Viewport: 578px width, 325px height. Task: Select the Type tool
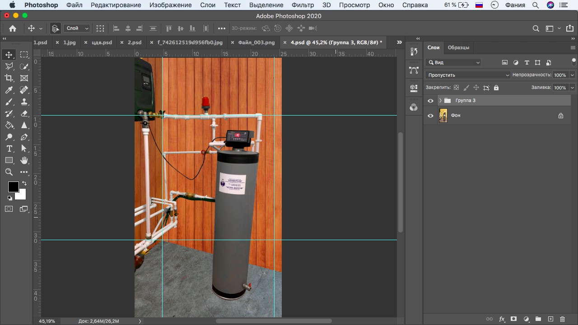pos(9,149)
